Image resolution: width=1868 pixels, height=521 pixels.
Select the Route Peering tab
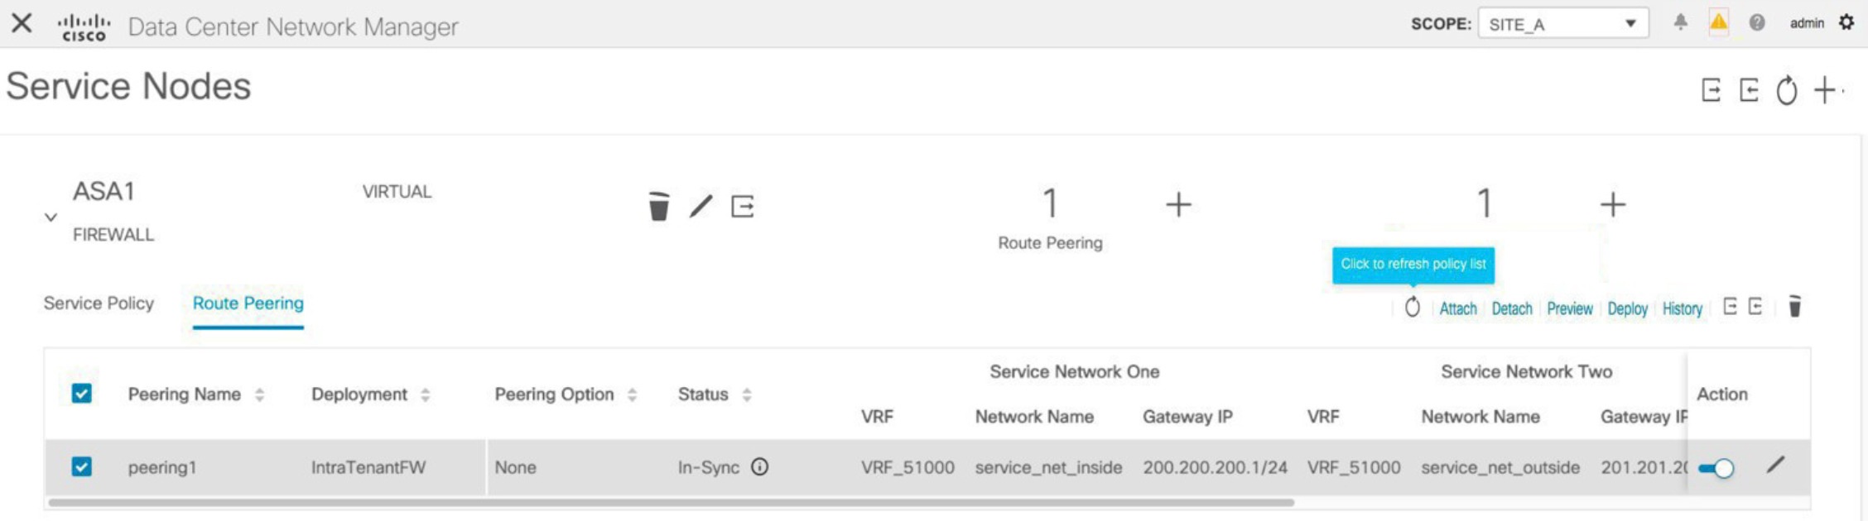(x=248, y=304)
